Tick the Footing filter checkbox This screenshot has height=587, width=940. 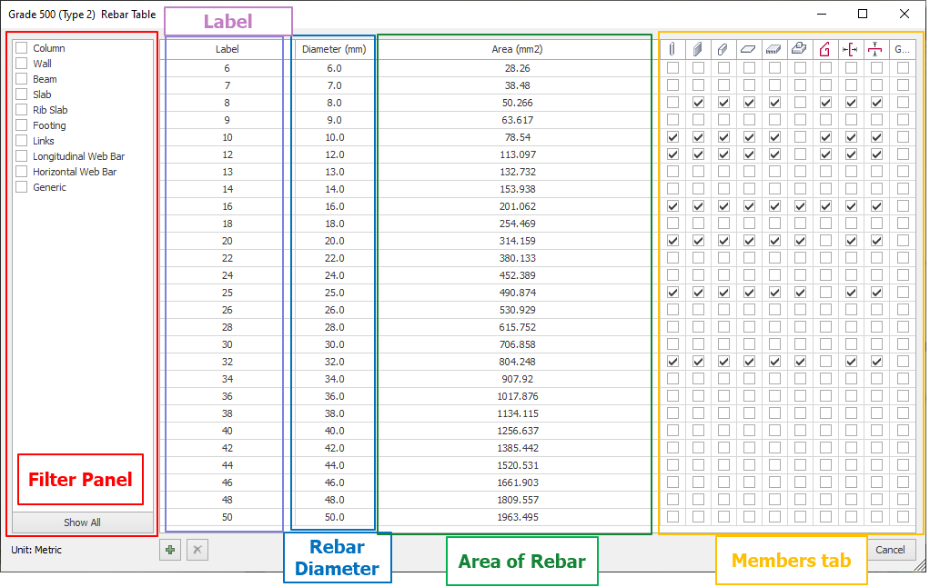point(22,125)
